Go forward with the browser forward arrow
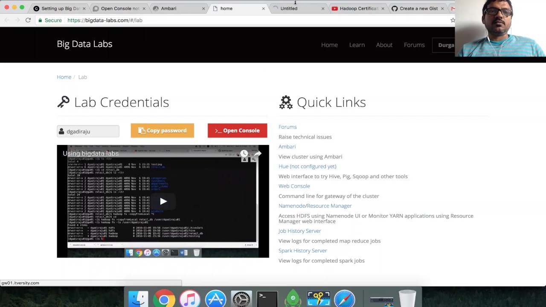Image resolution: width=546 pixels, height=307 pixels. [x=17, y=20]
